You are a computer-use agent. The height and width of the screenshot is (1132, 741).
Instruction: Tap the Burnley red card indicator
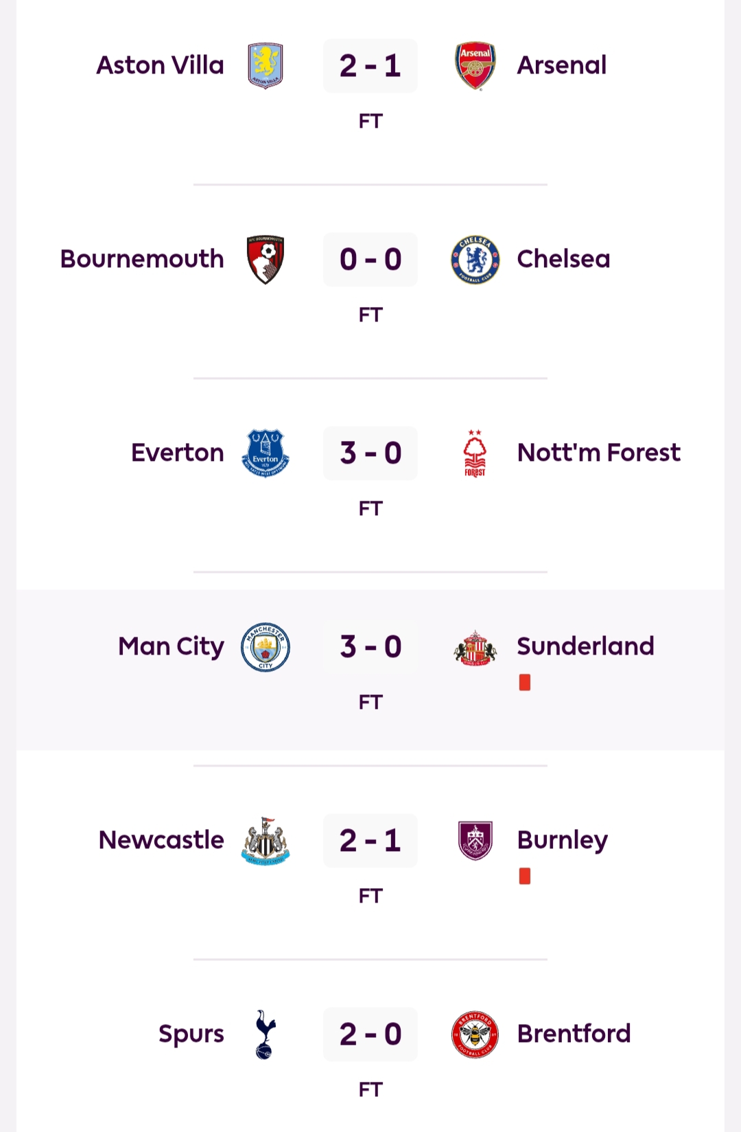(x=525, y=876)
